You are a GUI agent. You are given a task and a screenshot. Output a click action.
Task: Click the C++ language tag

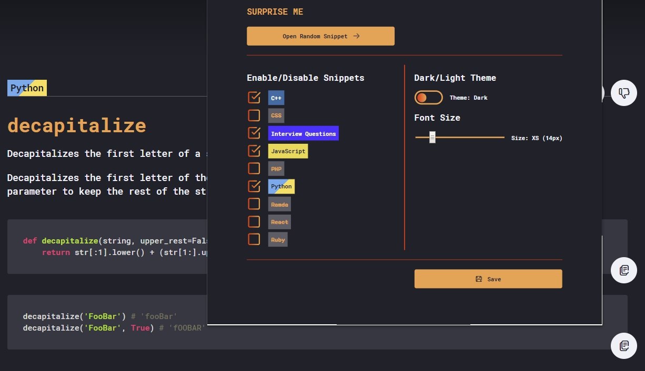(x=276, y=98)
